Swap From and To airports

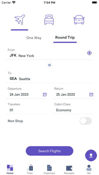point(49,65)
